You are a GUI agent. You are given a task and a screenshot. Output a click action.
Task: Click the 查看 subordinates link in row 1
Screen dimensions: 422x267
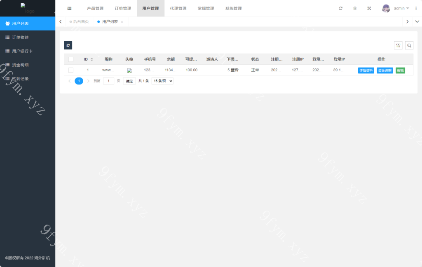(x=234, y=70)
